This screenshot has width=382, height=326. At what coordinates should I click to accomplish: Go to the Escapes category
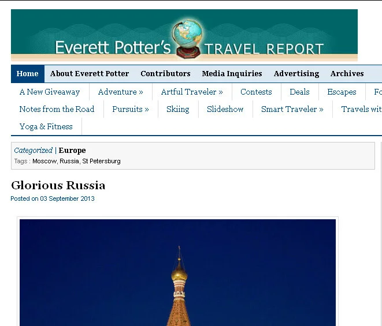coord(342,92)
